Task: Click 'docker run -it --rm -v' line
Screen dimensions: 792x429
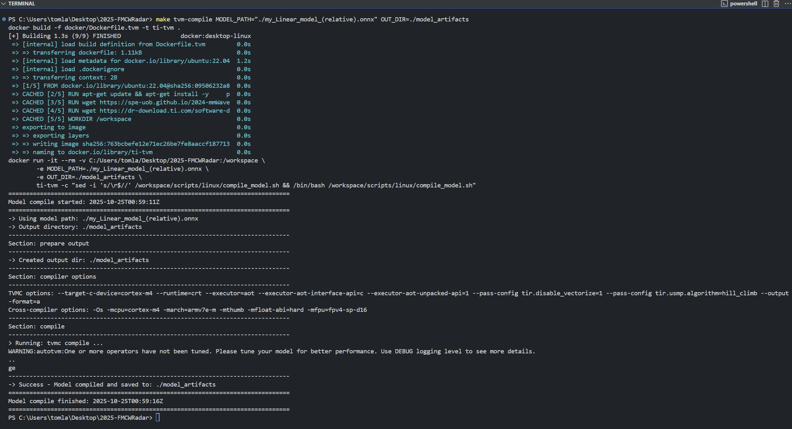Action: (x=136, y=160)
